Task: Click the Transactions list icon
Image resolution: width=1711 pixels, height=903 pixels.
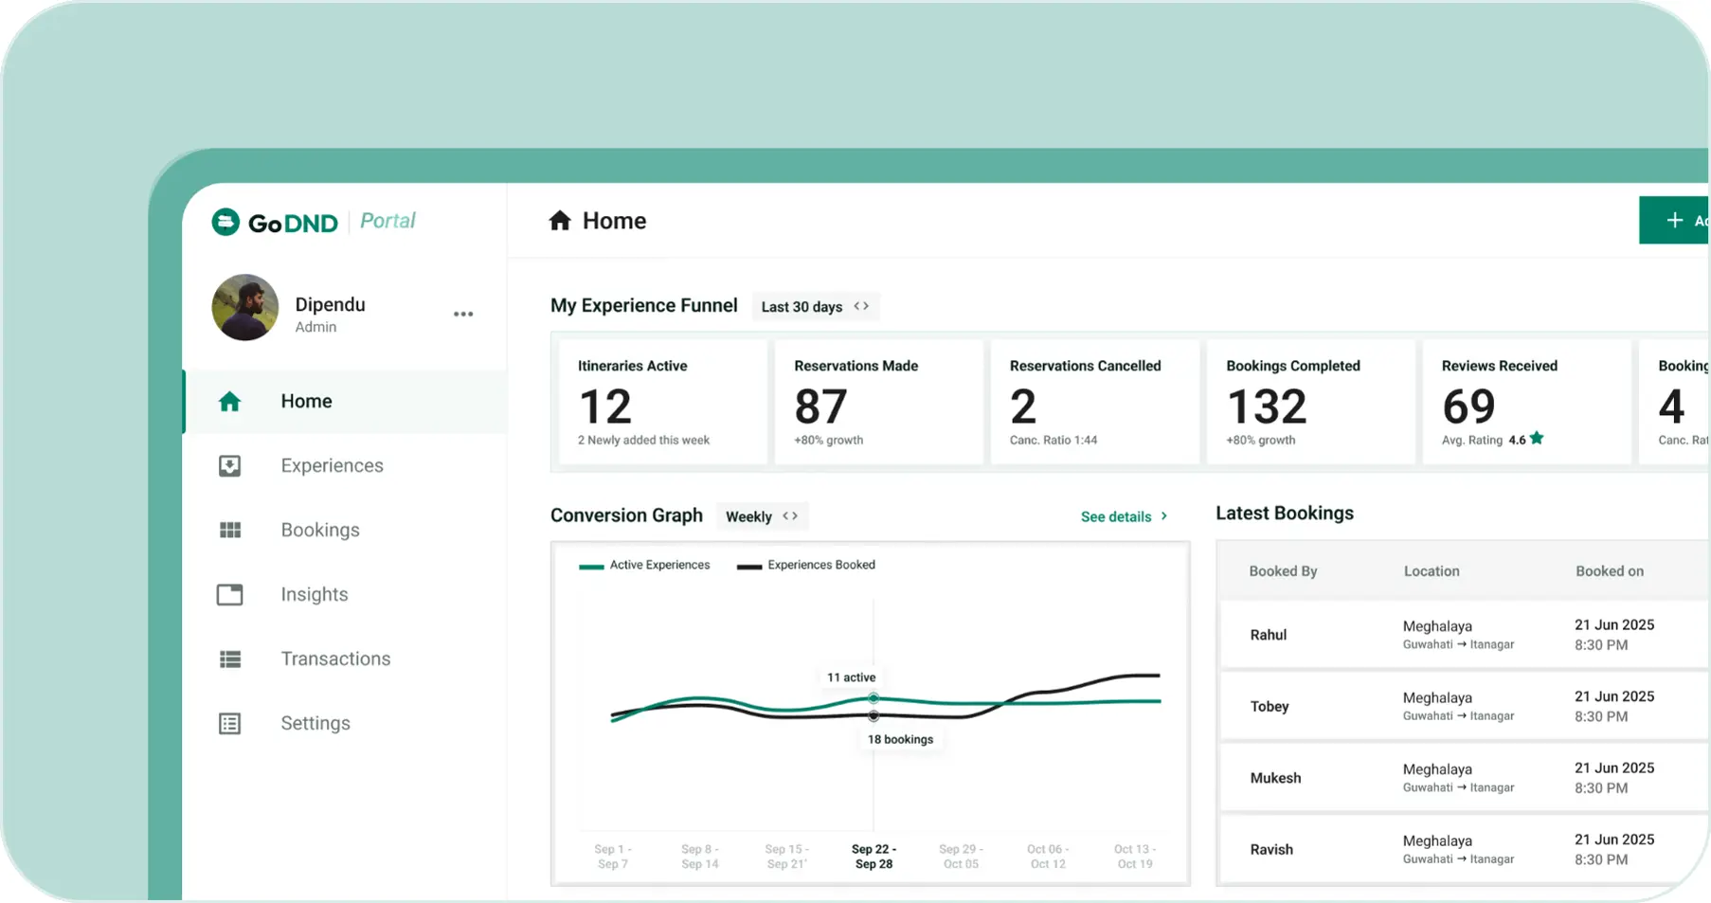Action: click(x=229, y=659)
